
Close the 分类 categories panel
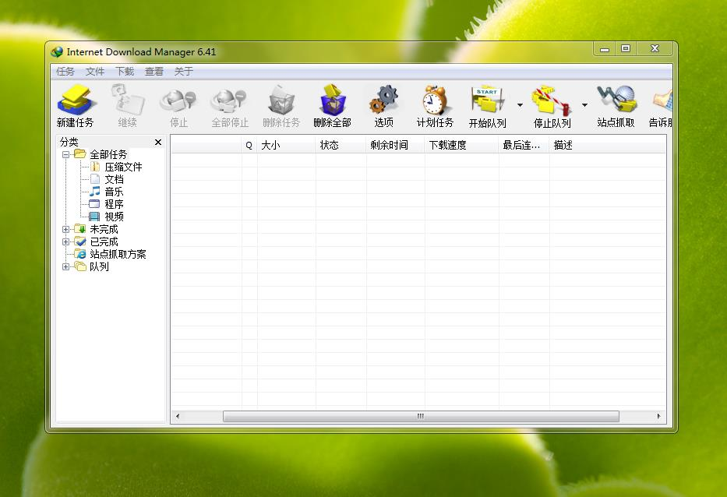[x=158, y=142]
